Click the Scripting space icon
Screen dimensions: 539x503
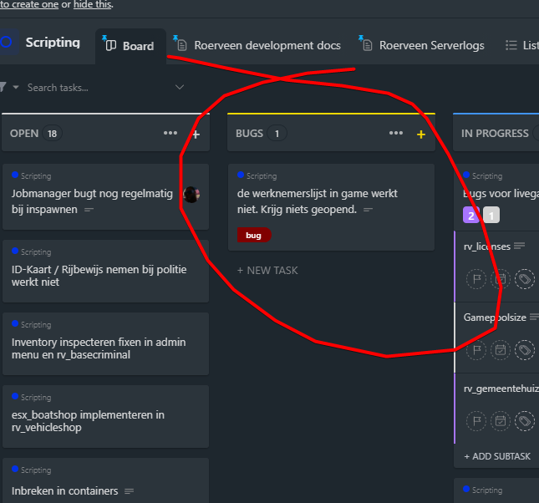tap(7, 43)
